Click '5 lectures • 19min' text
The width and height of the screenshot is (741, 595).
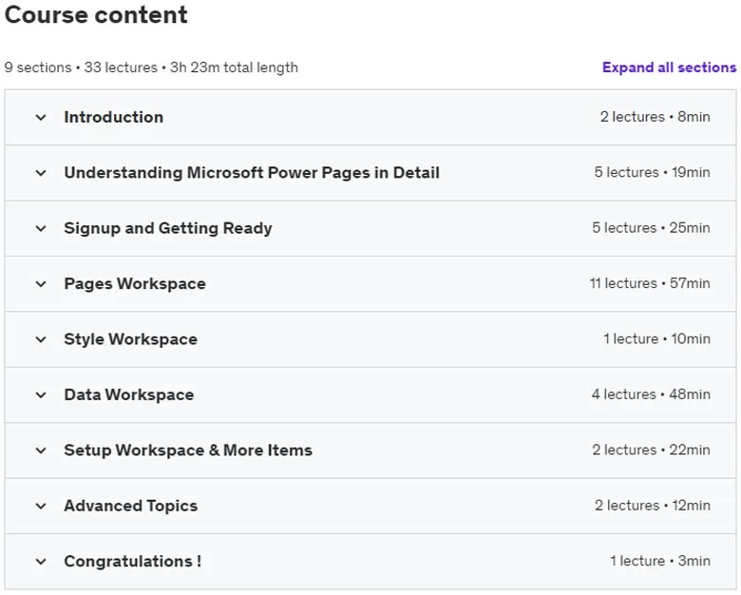click(x=652, y=172)
